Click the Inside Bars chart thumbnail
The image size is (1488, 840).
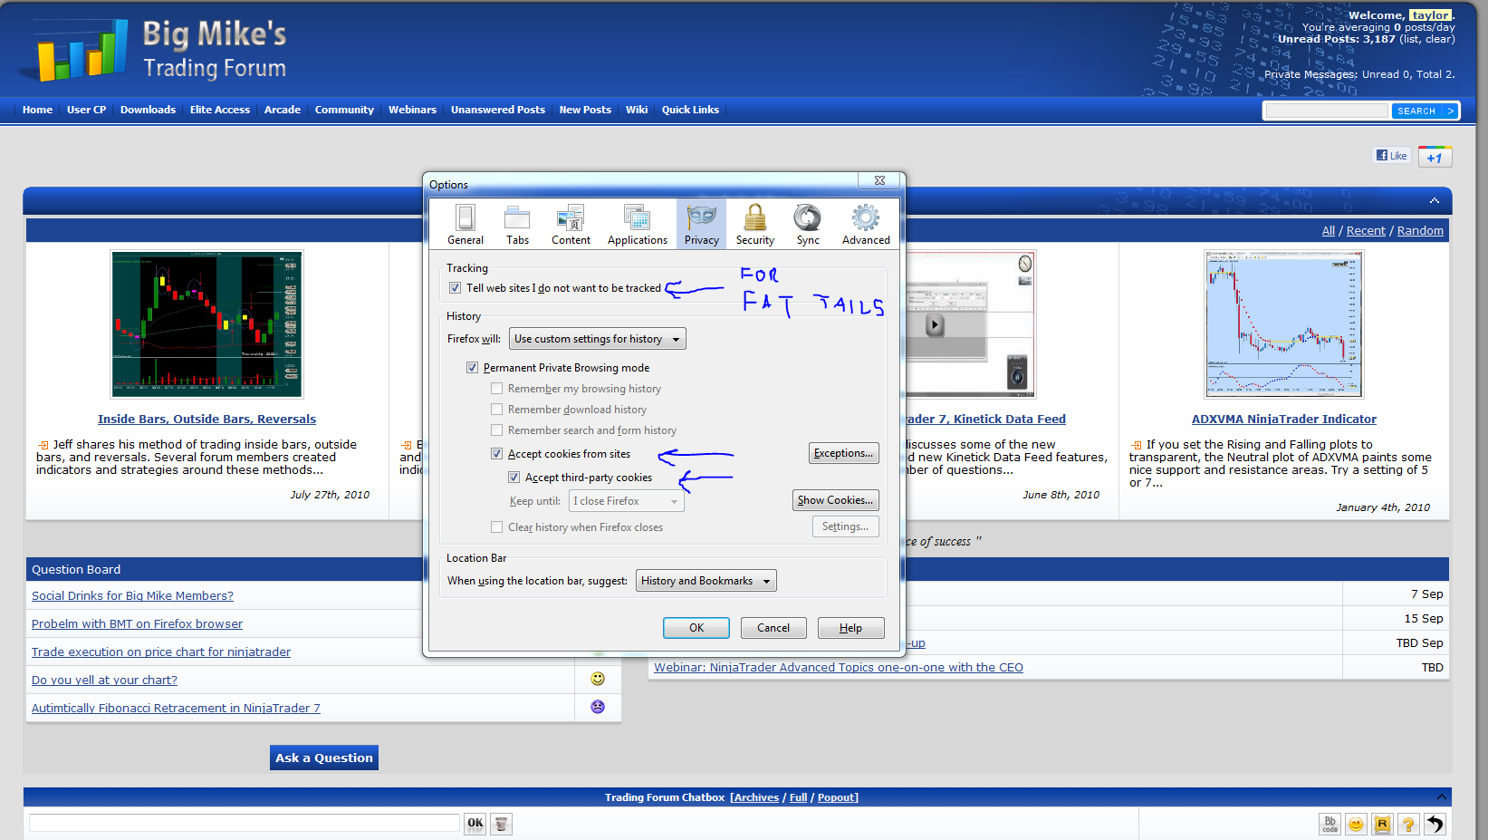click(206, 324)
